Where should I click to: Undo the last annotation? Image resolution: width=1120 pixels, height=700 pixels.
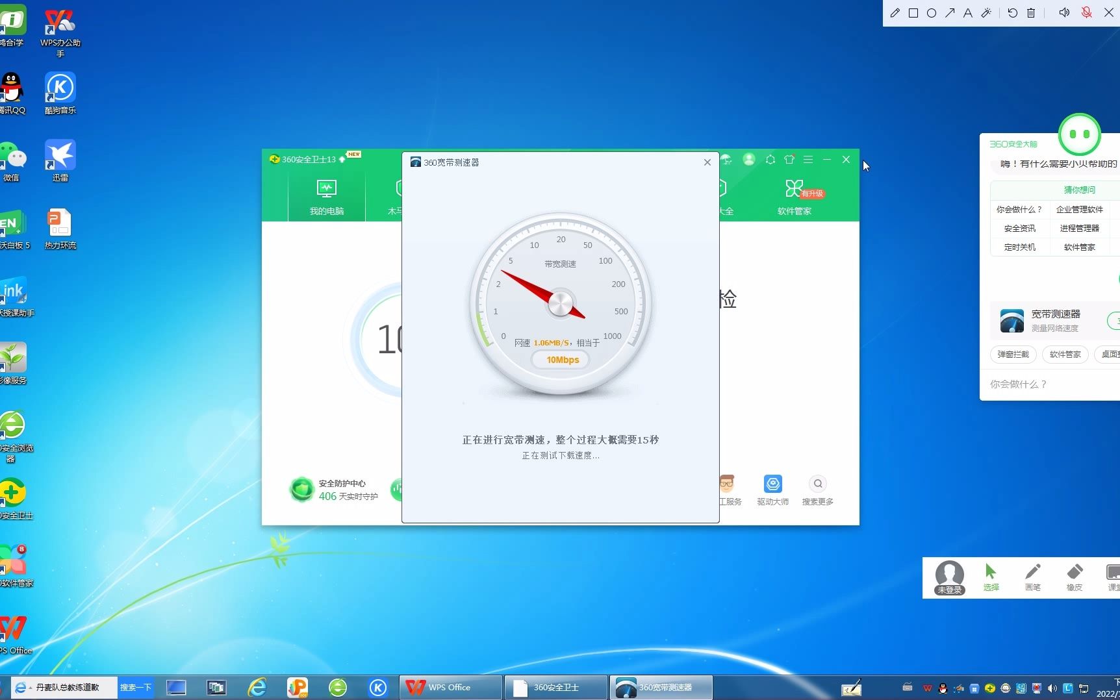point(1012,13)
